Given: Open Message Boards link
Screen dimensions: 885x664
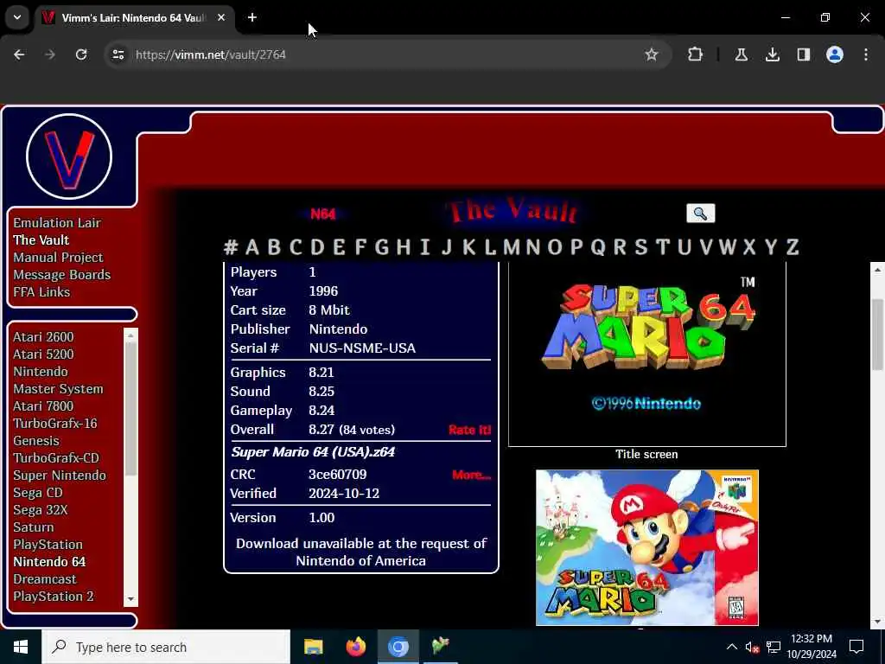Looking at the screenshot, I should [62, 275].
